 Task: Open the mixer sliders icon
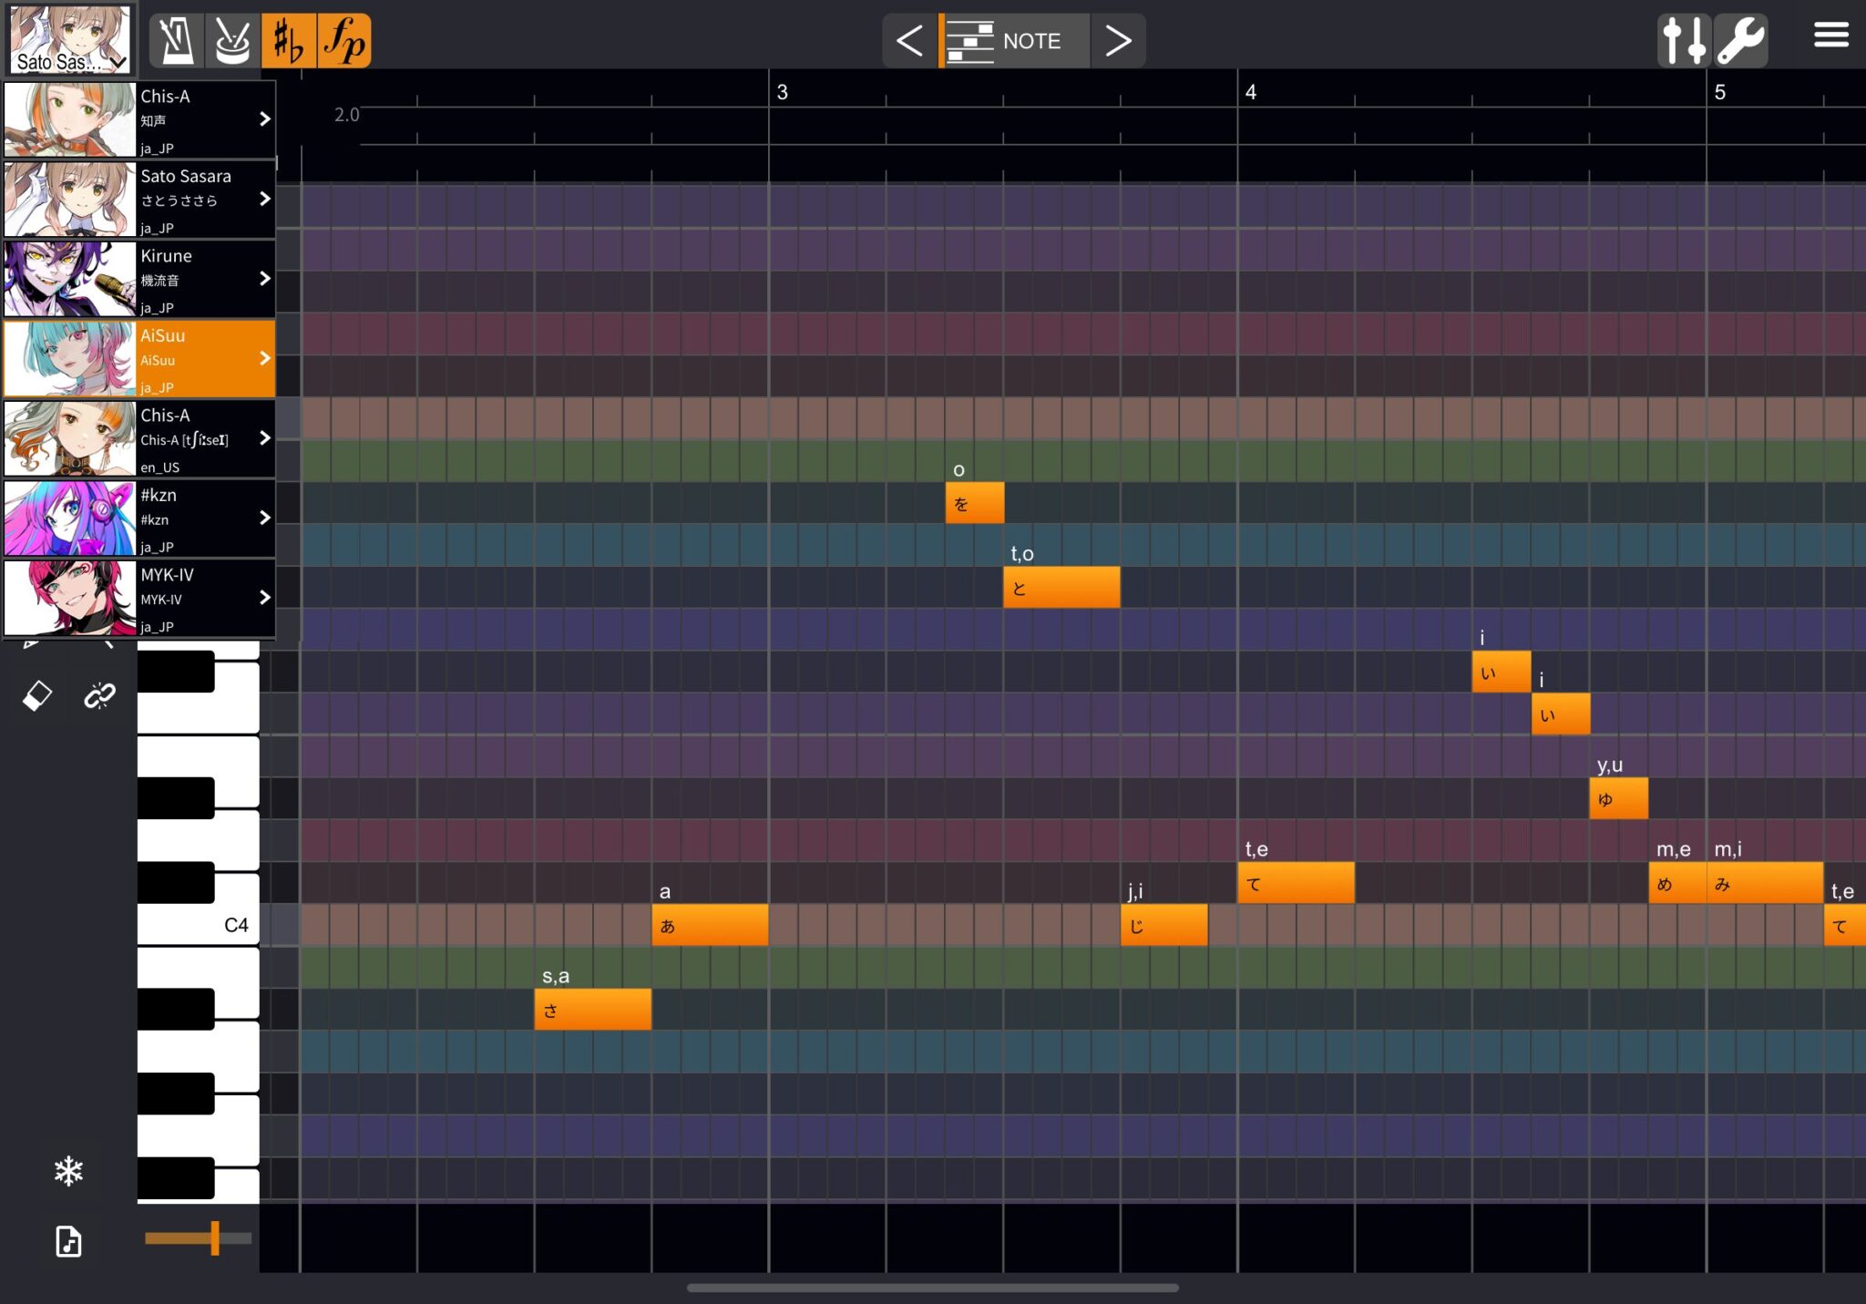pyautogui.click(x=1684, y=41)
